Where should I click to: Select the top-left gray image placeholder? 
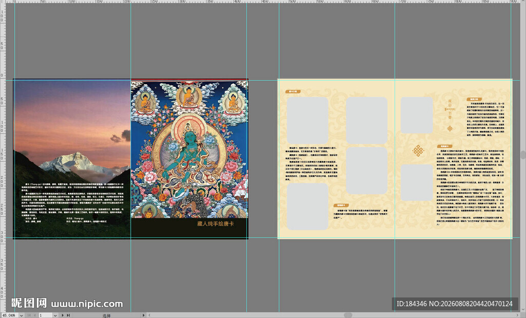[307, 120]
